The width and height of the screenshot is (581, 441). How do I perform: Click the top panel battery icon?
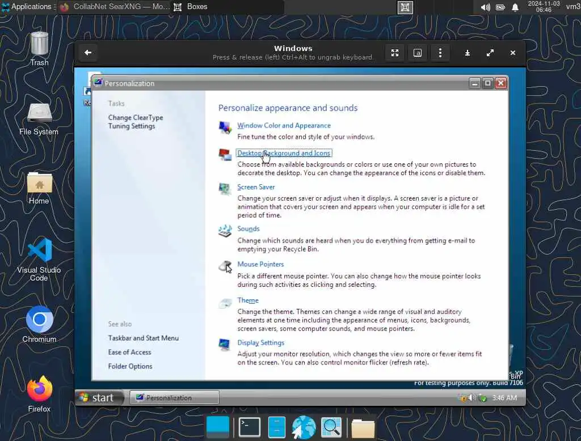tap(500, 7)
